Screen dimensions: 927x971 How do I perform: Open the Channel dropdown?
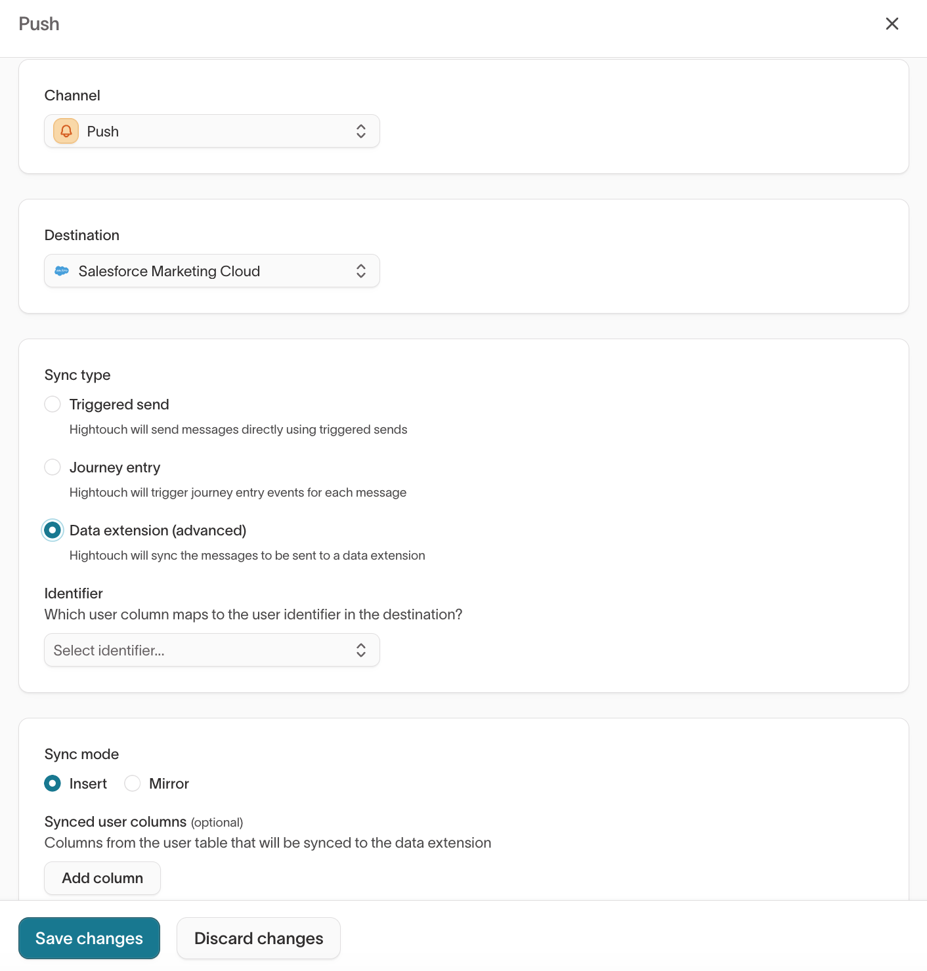click(x=211, y=131)
